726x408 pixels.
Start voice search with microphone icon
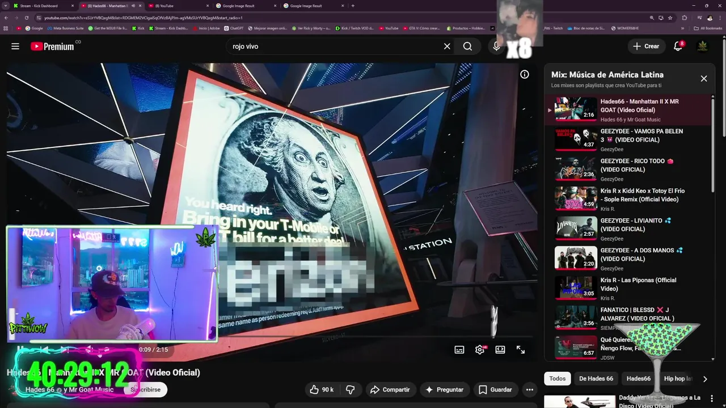click(x=497, y=46)
